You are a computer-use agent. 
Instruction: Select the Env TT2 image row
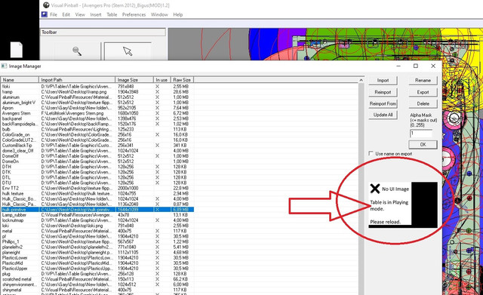tap(97, 188)
